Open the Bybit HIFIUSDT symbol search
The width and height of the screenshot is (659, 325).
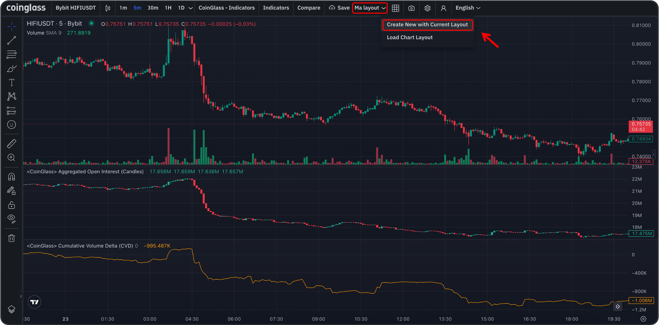76,8
